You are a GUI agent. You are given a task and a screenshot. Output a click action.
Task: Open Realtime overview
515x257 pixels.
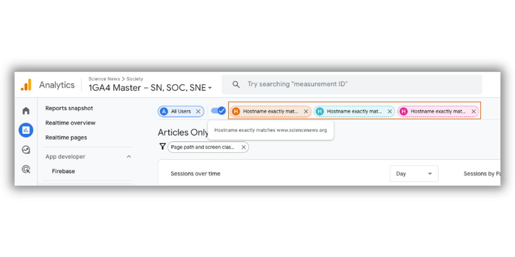(x=70, y=123)
